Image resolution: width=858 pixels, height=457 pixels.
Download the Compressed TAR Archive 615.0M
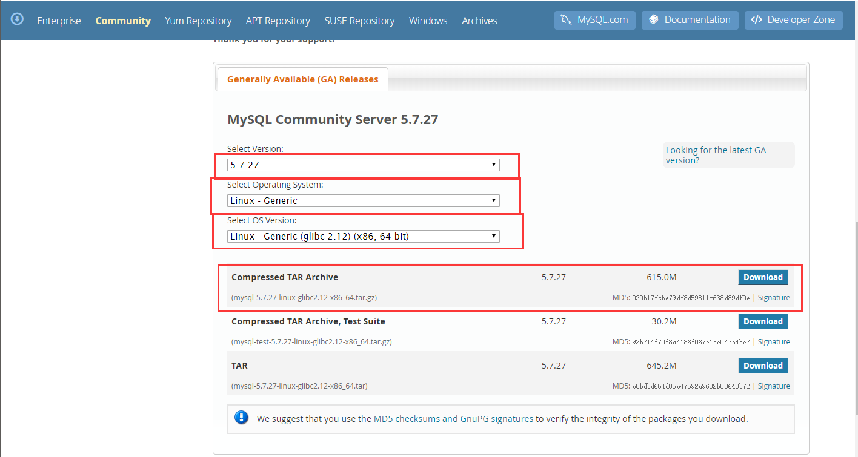pyautogui.click(x=763, y=277)
